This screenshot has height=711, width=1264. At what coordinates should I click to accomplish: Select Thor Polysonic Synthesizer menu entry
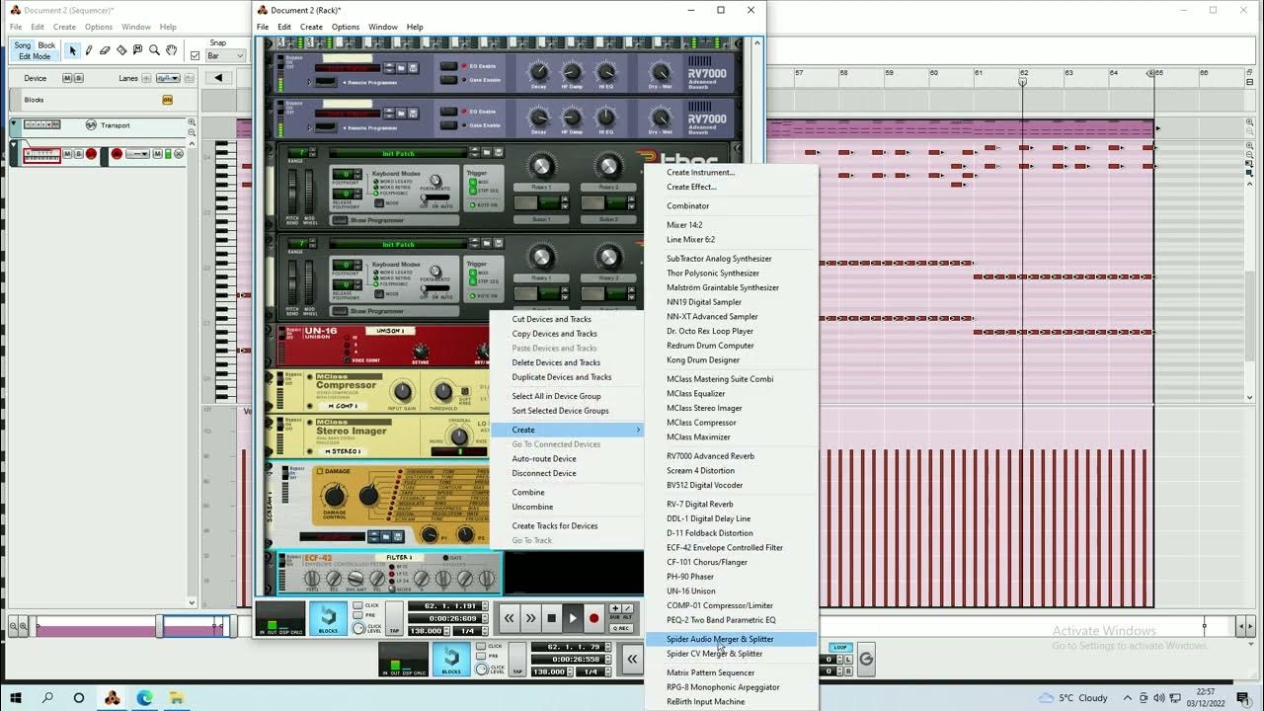[x=731, y=273]
